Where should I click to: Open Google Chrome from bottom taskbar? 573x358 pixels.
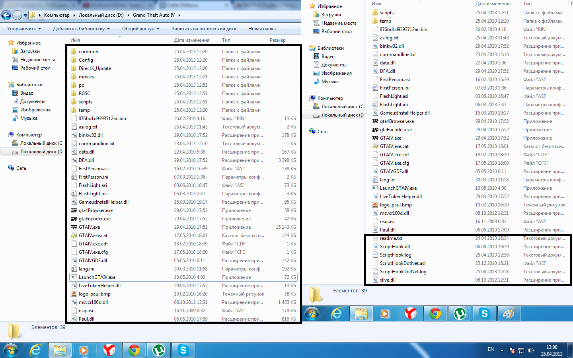134,350
